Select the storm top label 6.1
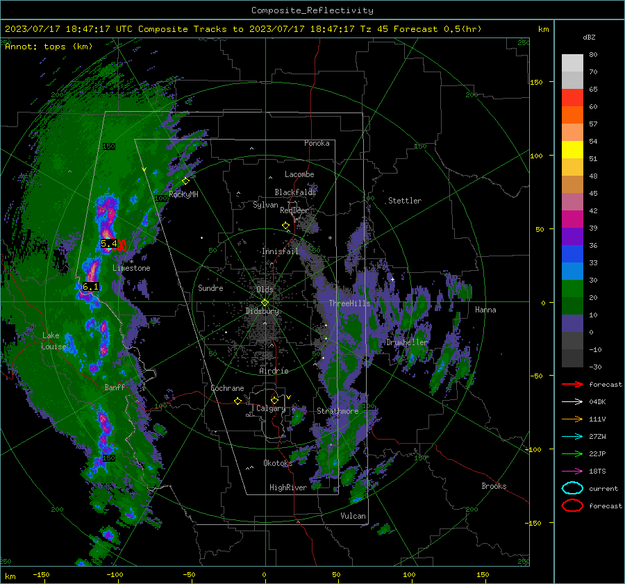This screenshot has width=625, height=584. tap(90, 287)
